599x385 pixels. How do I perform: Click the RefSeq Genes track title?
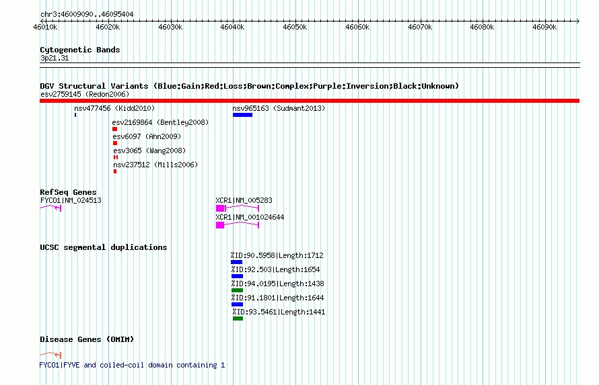click(x=68, y=192)
